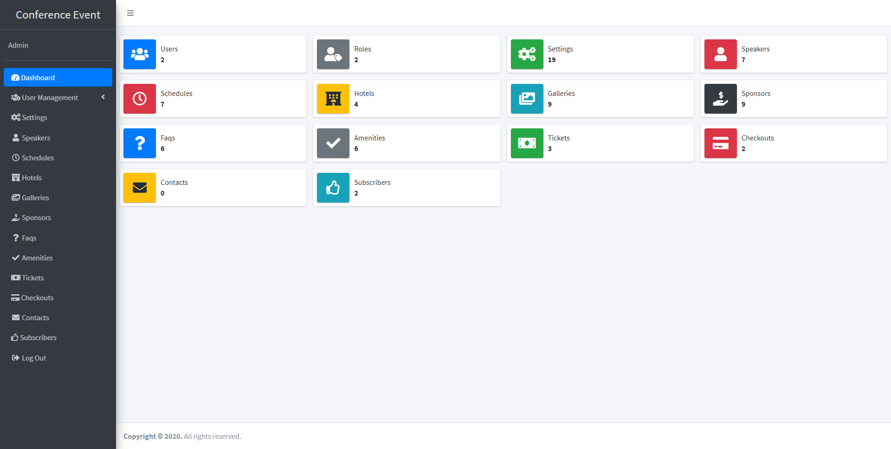The height and width of the screenshot is (449, 891).
Task: Click the Settings count 19
Action: click(x=552, y=60)
